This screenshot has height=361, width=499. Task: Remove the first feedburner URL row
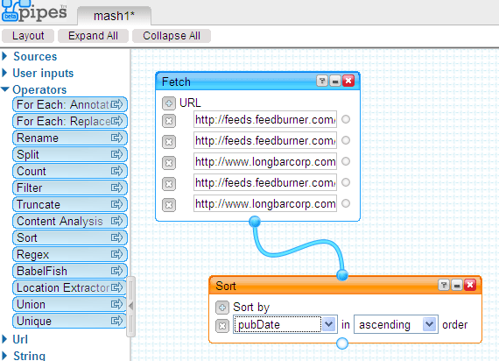(169, 121)
